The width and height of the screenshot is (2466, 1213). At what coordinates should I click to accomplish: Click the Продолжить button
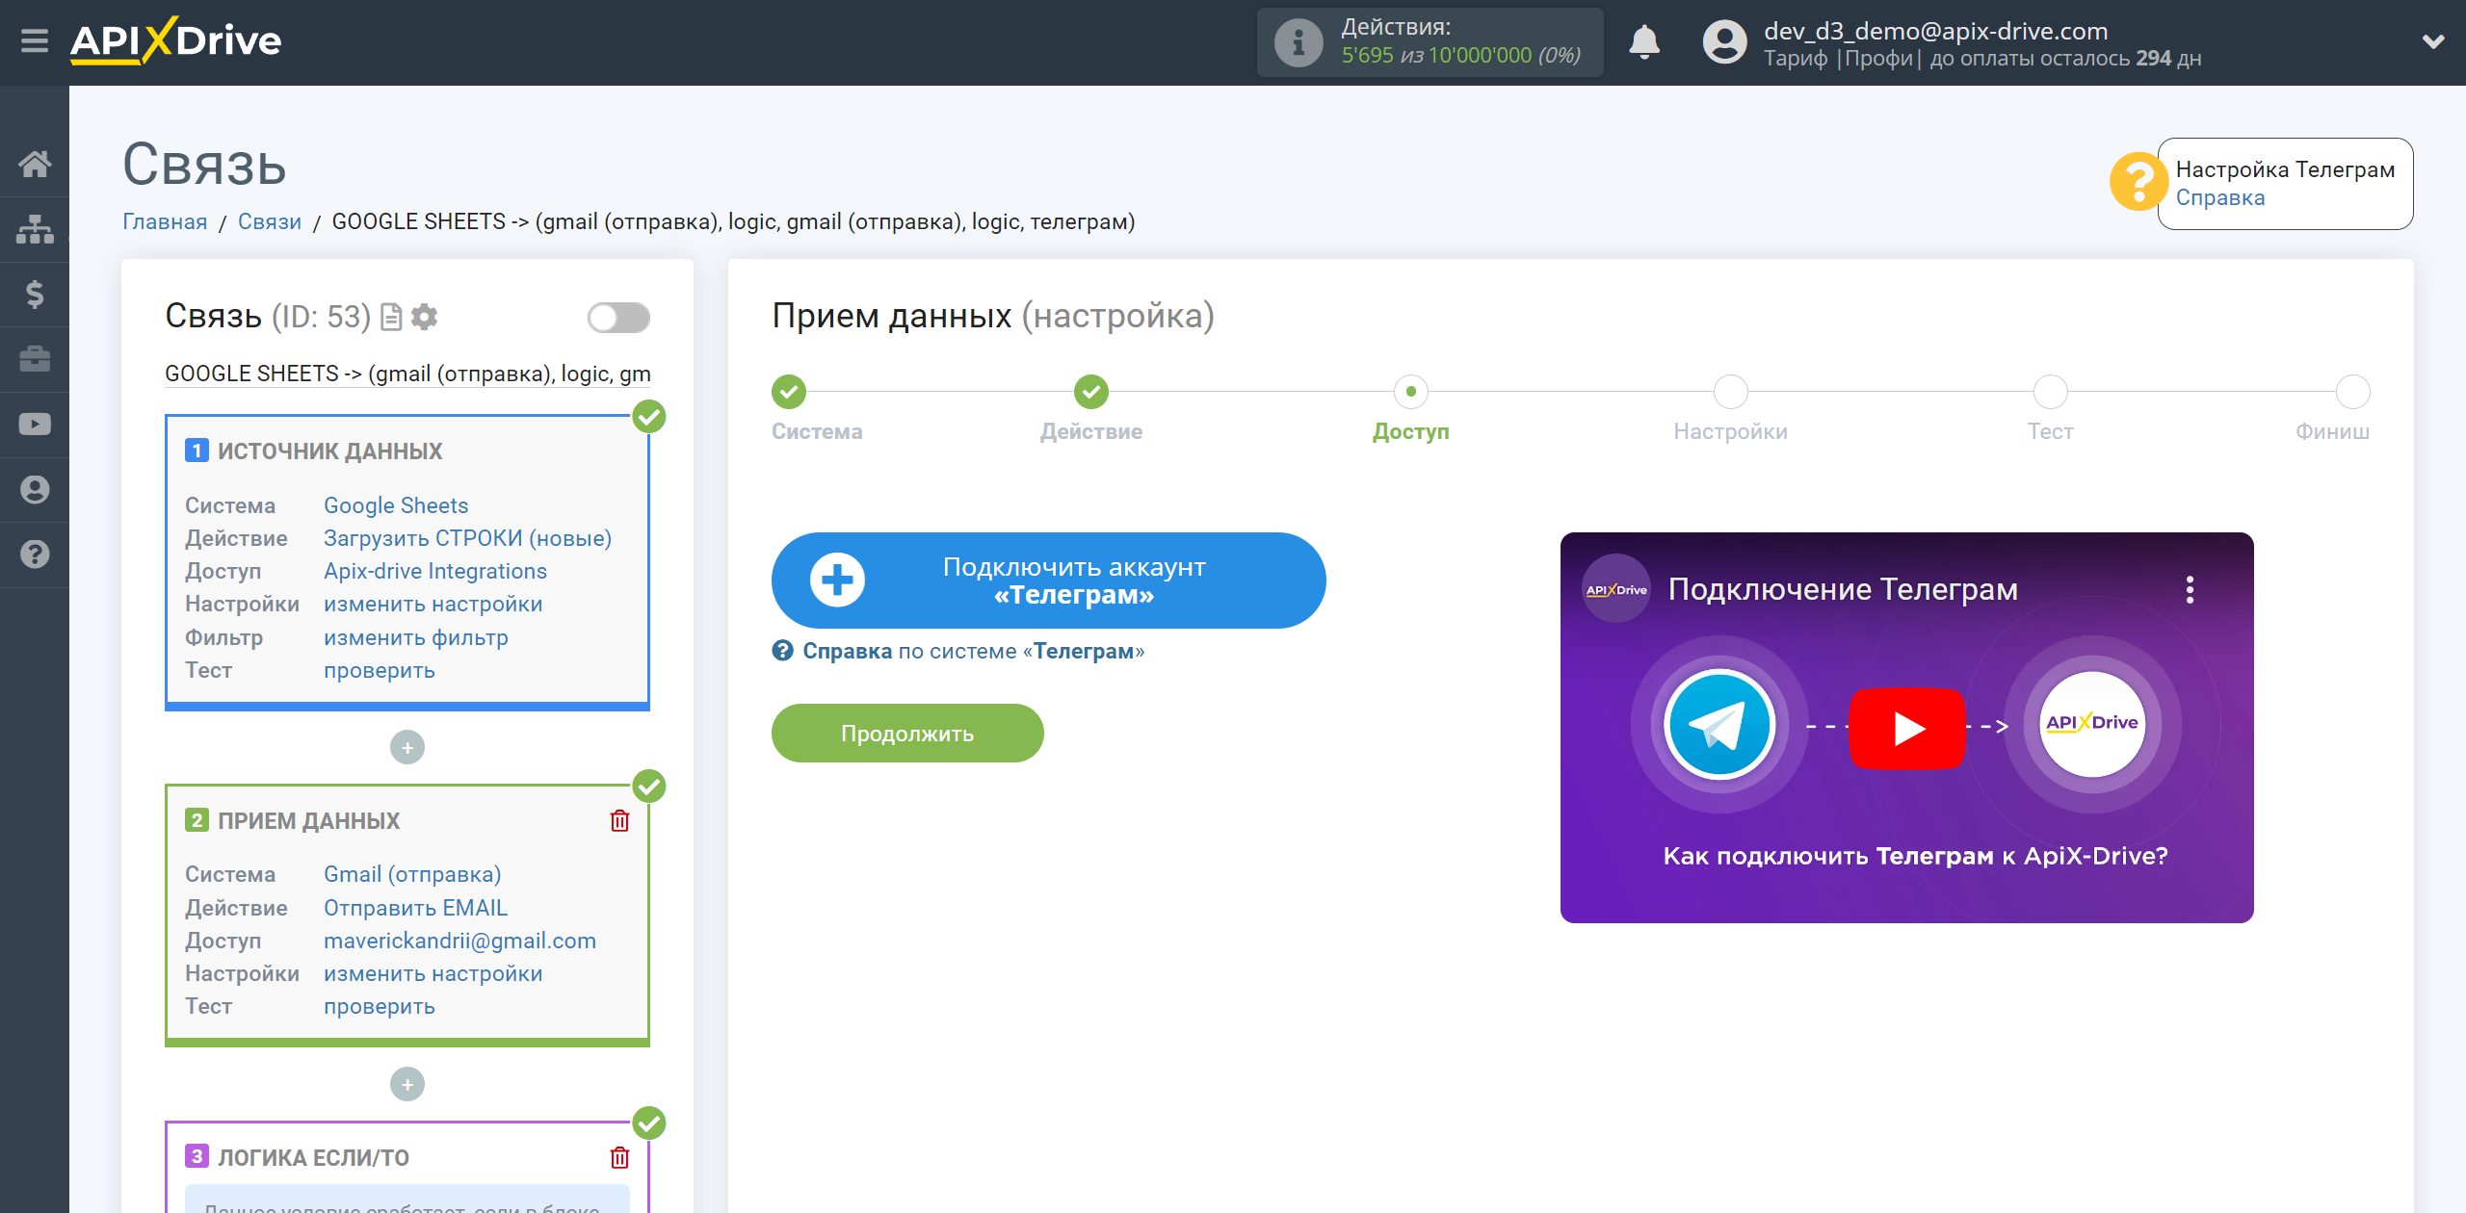coord(907,733)
